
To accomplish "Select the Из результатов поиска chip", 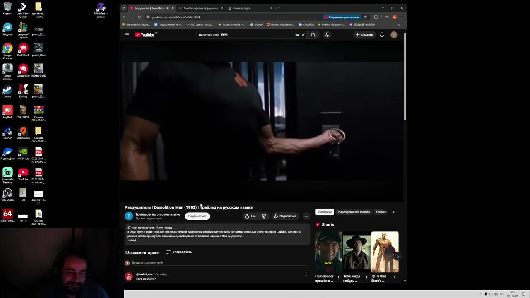I will tap(354, 212).
